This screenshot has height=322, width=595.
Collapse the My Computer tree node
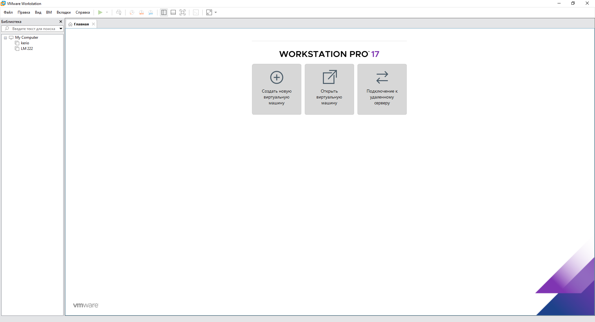[x=5, y=38]
